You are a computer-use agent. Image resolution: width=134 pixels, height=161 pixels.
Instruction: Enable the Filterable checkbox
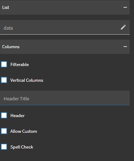[4, 64]
